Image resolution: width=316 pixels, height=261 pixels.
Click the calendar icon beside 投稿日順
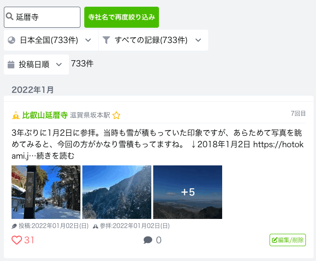tap(11, 65)
